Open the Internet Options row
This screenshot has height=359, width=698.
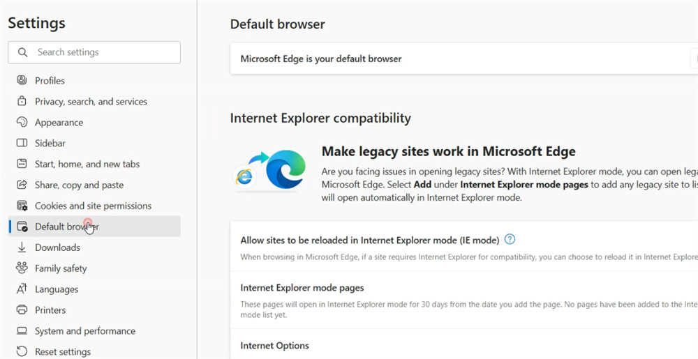274,346
